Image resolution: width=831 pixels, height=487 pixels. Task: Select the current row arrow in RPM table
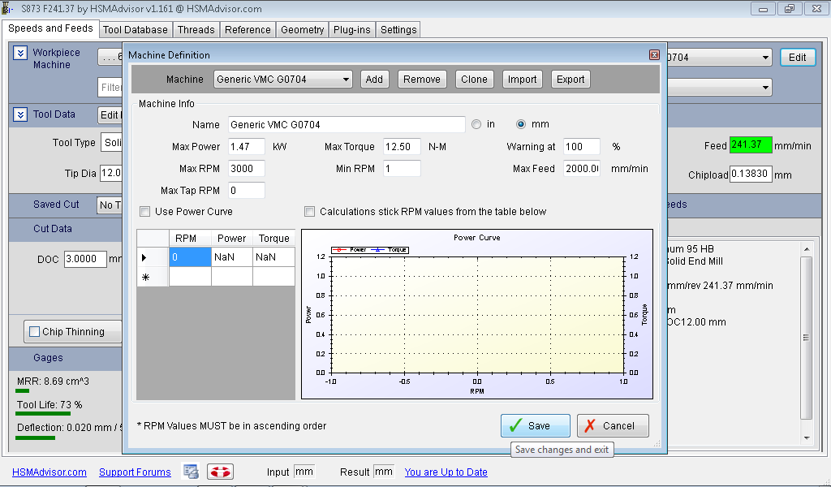coord(144,257)
